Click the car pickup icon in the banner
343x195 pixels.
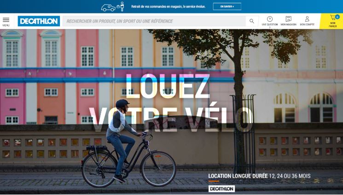pos(108,8)
